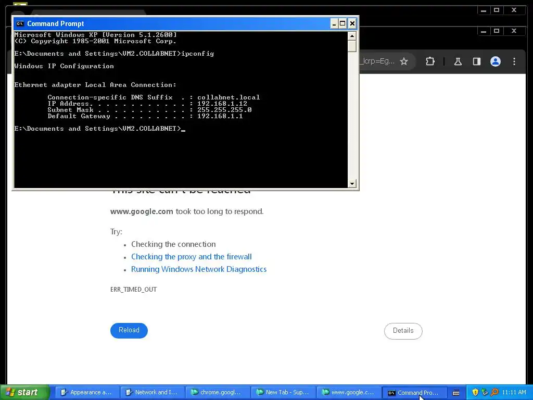The width and height of the screenshot is (533, 400).
Task: Click 'Checking the connection' list item
Action: pyautogui.click(x=173, y=244)
